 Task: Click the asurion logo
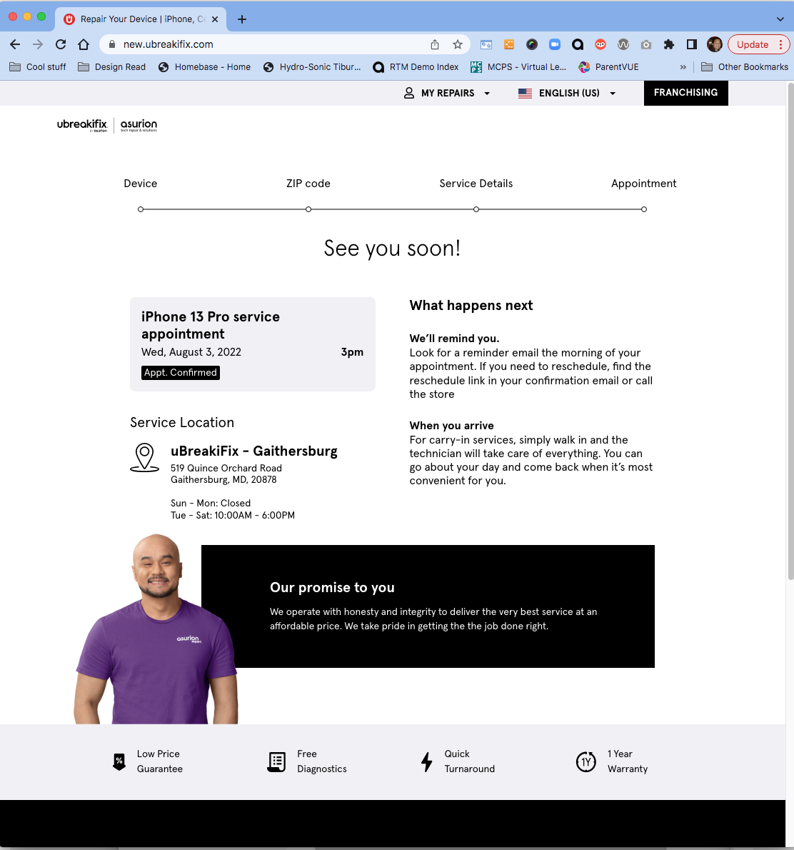click(x=139, y=125)
